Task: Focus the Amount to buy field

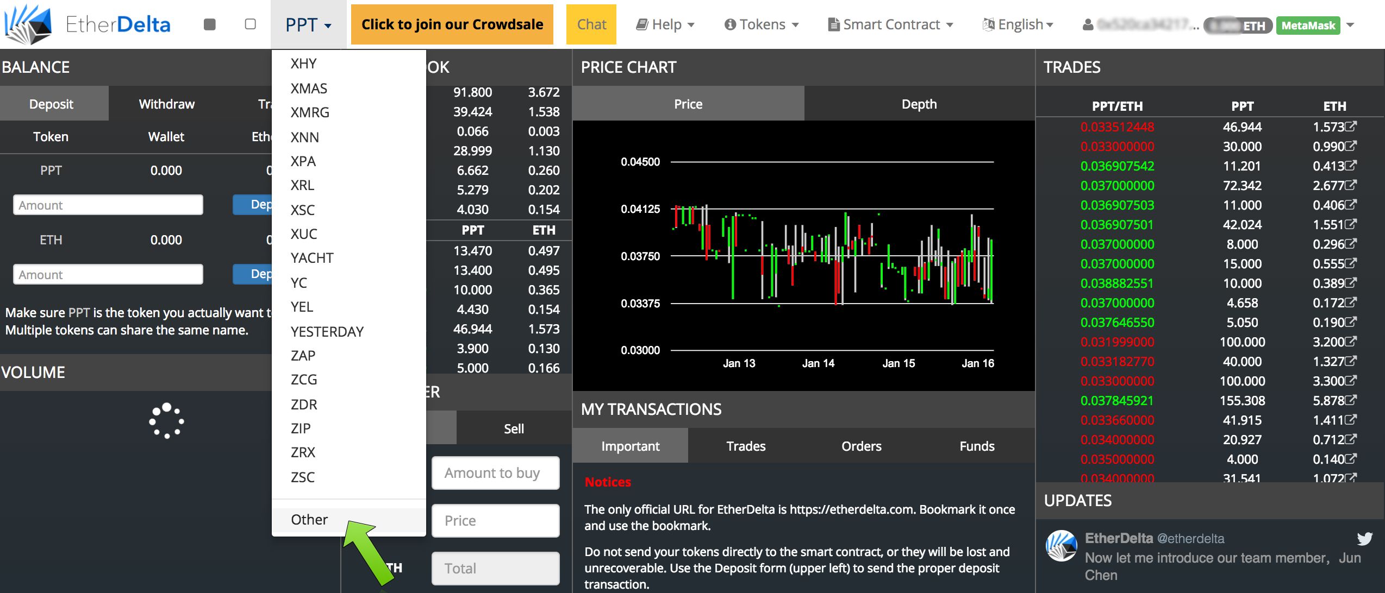Action: [x=496, y=473]
